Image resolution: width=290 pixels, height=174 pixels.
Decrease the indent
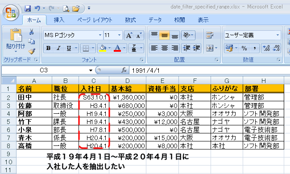pyautogui.click(x=186, y=48)
